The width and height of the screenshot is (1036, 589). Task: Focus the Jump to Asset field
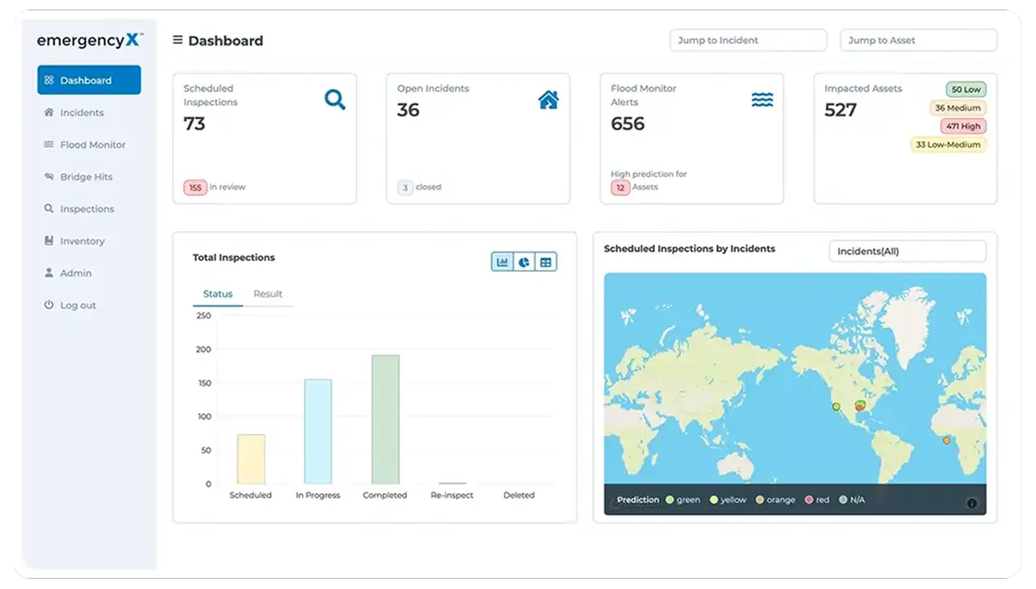point(918,40)
